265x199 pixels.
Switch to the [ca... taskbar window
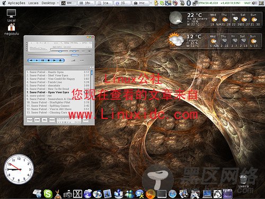click(104, 3)
